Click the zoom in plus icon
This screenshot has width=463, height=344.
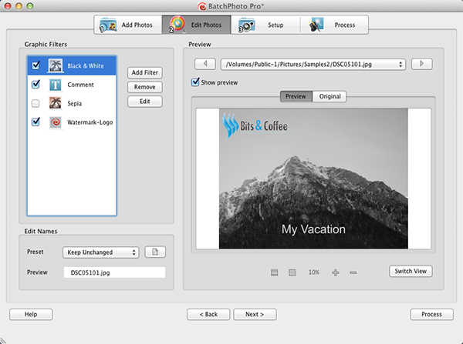coord(336,272)
